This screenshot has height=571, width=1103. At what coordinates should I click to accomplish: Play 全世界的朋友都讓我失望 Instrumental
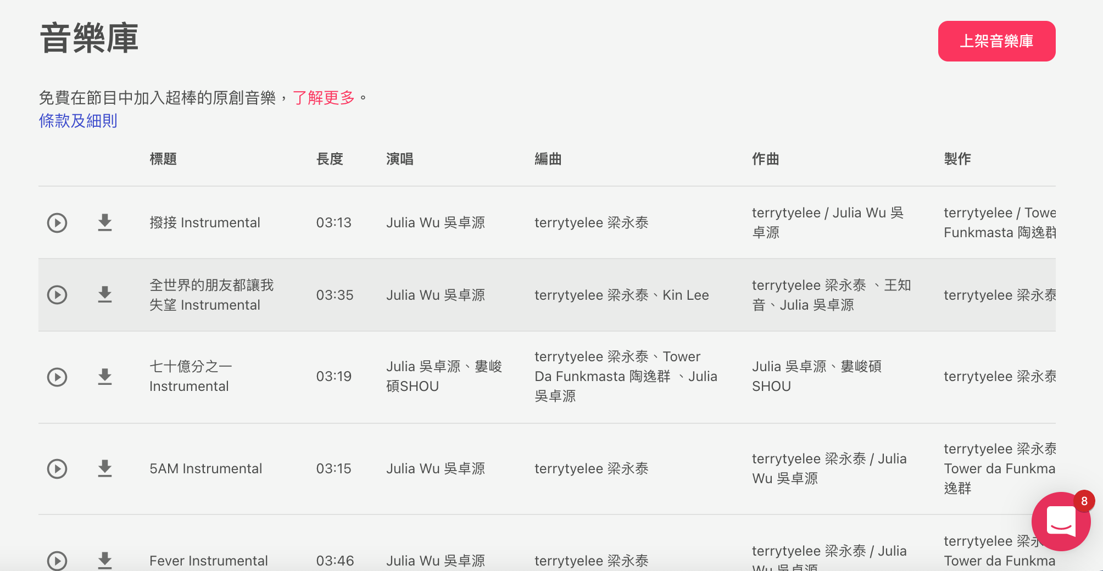pos(57,295)
